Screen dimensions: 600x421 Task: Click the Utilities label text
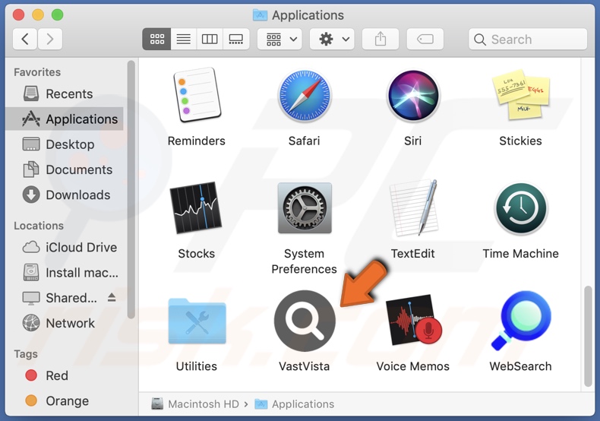[x=196, y=366]
